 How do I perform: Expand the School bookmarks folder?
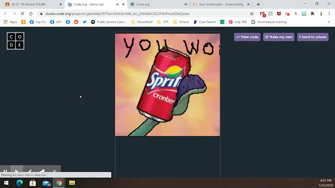click(x=181, y=22)
